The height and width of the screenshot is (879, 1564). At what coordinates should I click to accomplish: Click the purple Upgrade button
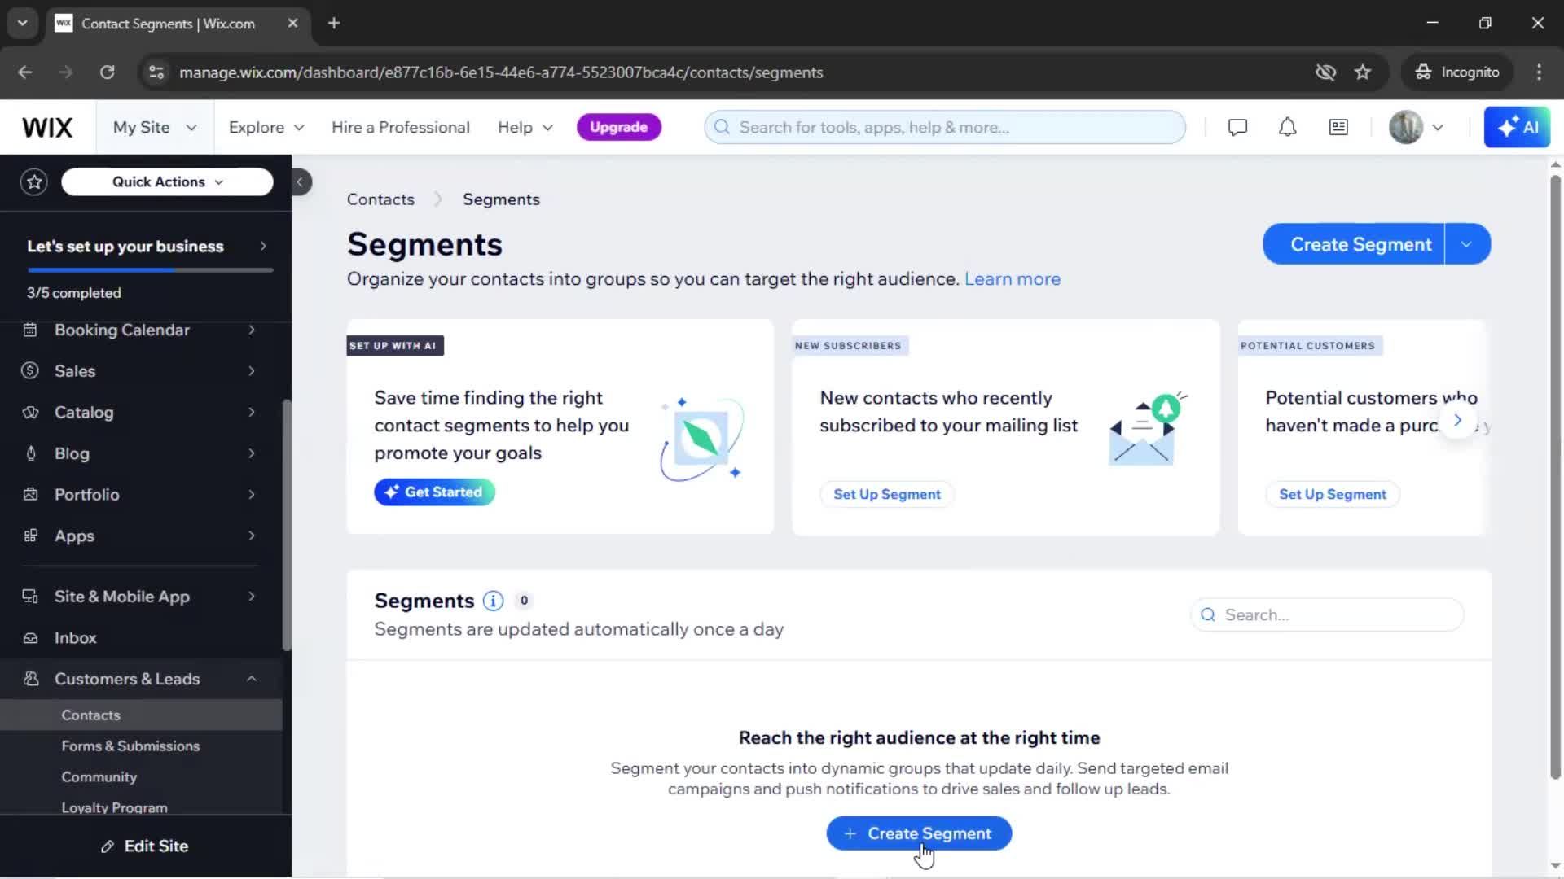click(x=618, y=128)
